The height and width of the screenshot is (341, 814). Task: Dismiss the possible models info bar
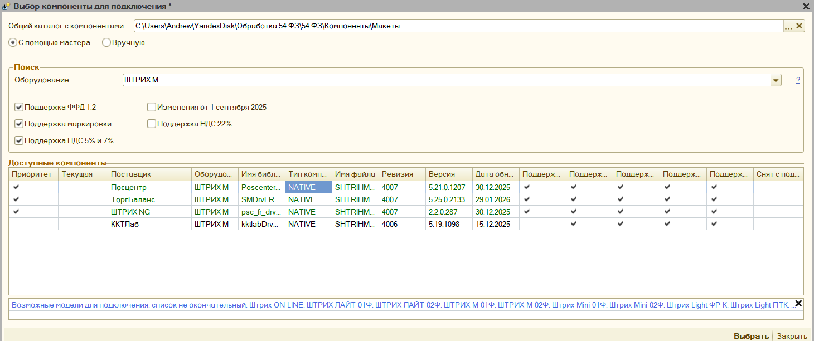798,304
